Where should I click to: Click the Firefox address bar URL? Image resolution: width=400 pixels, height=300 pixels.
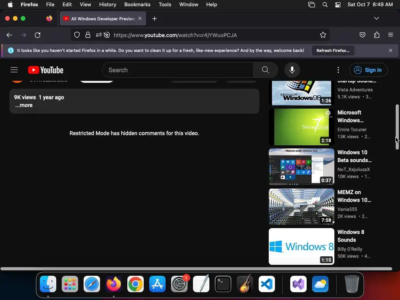tap(175, 35)
